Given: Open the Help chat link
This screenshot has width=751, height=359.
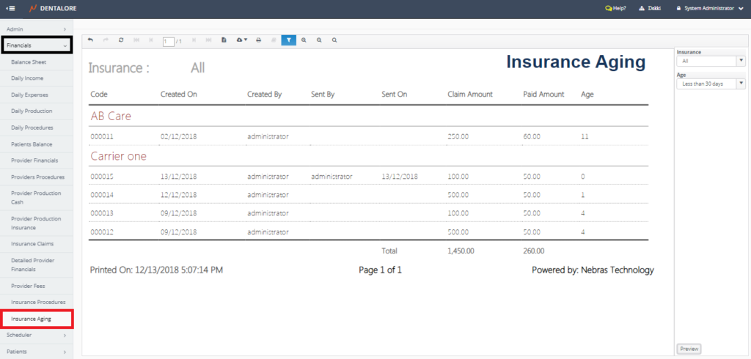Looking at the screenshot, I should point(615,9).
